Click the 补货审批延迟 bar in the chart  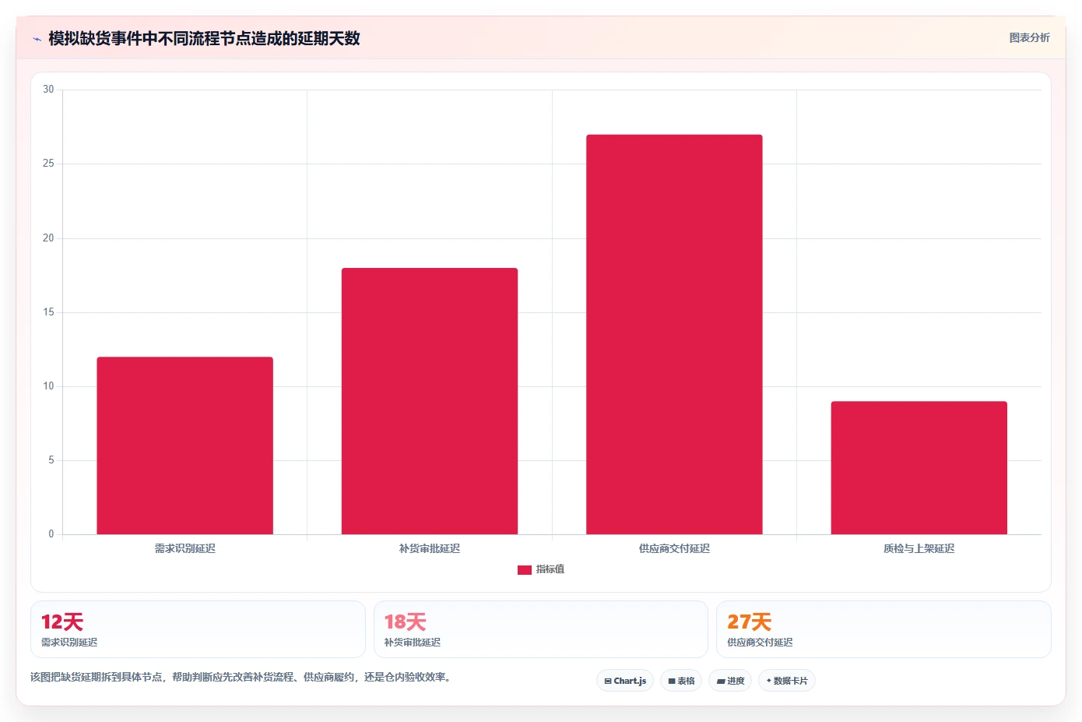click(430, 401)
